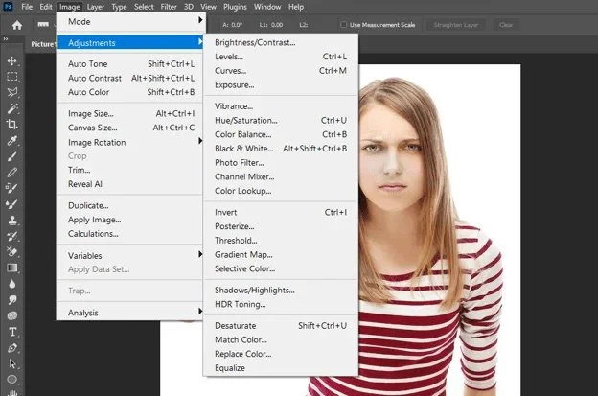Image resolution: width=598 pixels, height=396 pixels.
Task: Select the Magic Wand tool
Action: 12,108
